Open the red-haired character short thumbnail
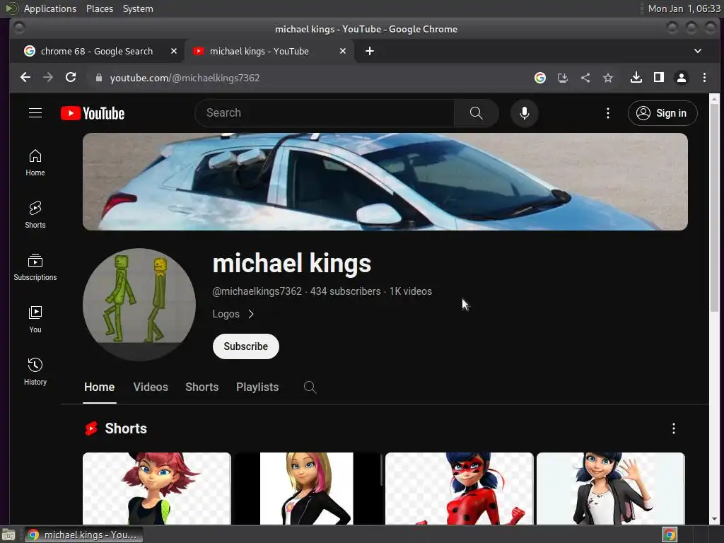The image size is (724, 543). point(156,489)
